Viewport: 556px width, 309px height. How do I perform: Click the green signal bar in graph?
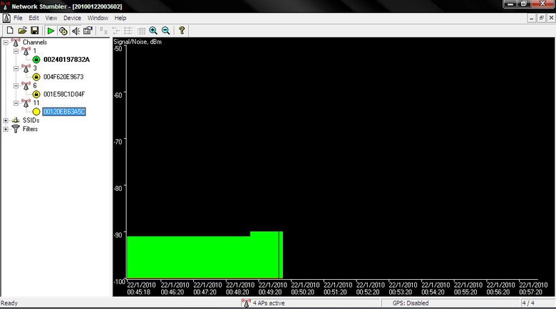tap(204, 256)
